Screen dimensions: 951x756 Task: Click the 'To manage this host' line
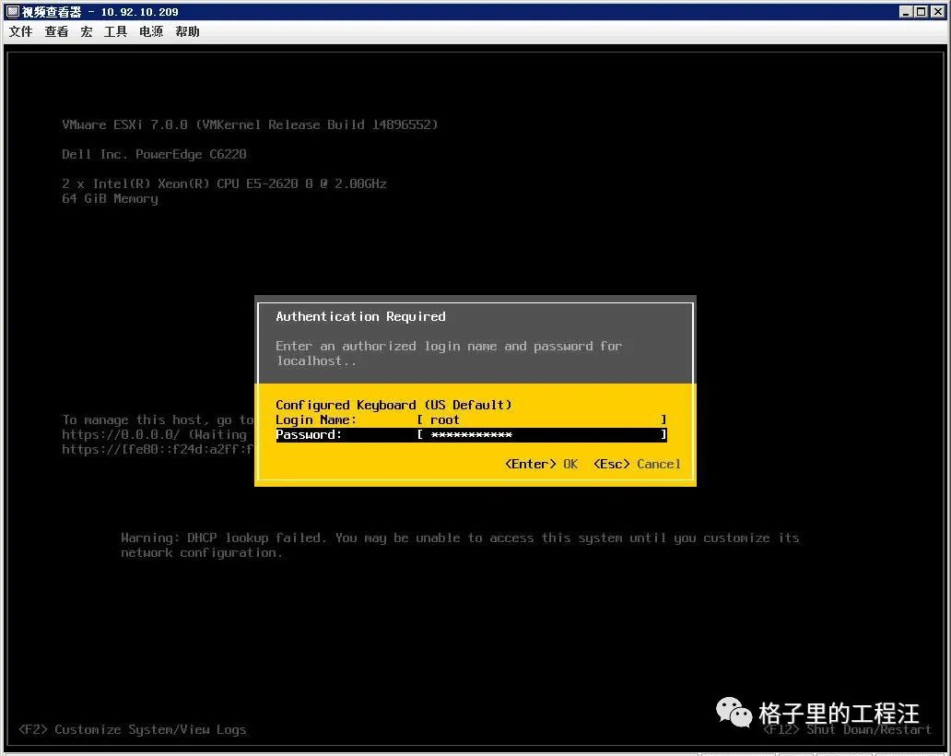[158, 419]
